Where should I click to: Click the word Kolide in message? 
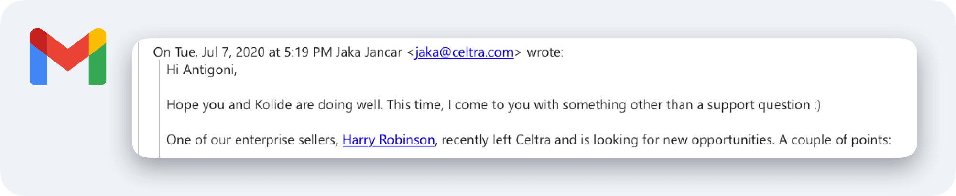tap(273, 104)
